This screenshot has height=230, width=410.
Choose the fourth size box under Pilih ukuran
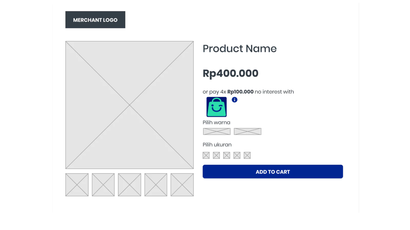[237, 155]
